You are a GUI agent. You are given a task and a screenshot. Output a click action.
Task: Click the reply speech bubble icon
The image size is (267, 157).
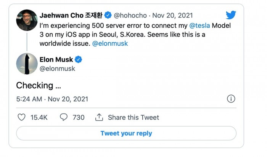coord(64,117)
